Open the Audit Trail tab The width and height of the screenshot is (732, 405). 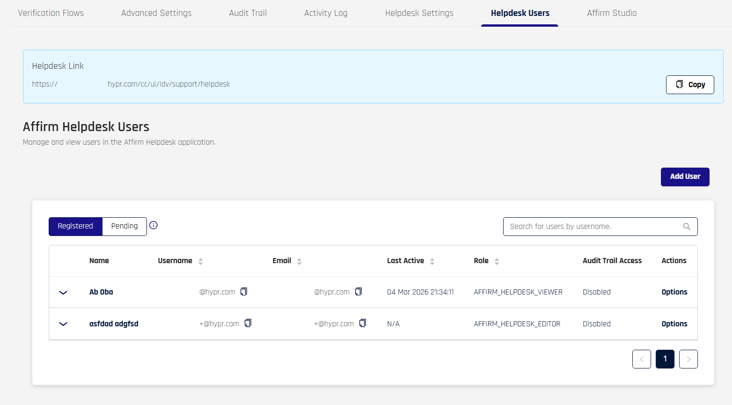pyautogui.click(x=248, y=13)
